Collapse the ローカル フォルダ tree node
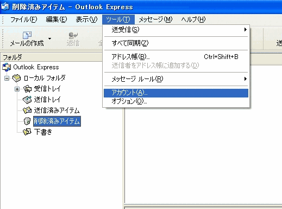The image size is (282, 209). [x=7, y=79]
